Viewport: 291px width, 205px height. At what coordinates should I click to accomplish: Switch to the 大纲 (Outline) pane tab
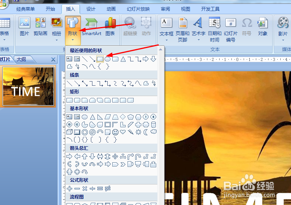(21, 59)
